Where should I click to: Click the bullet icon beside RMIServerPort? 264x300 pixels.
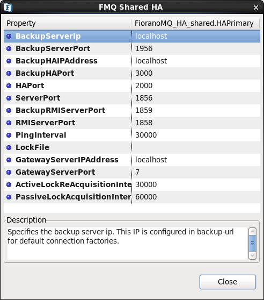pyautogui.click(x=9, y=123)
